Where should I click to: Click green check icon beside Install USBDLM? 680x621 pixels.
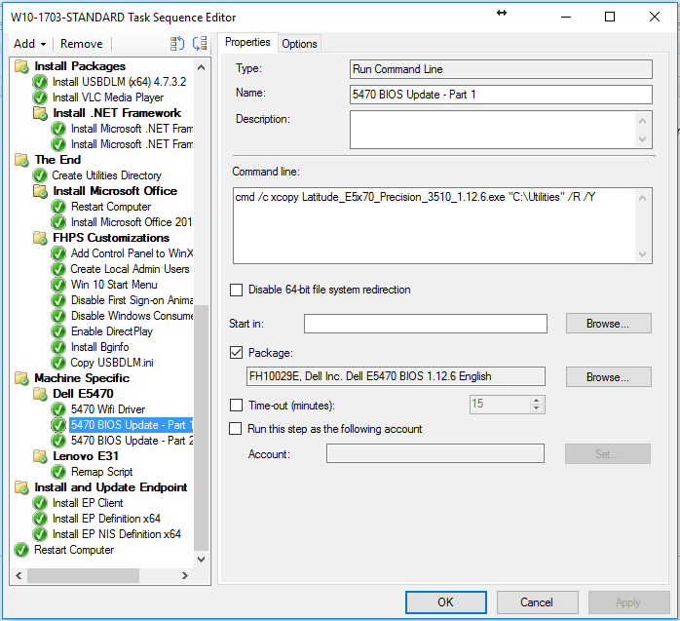40,82
